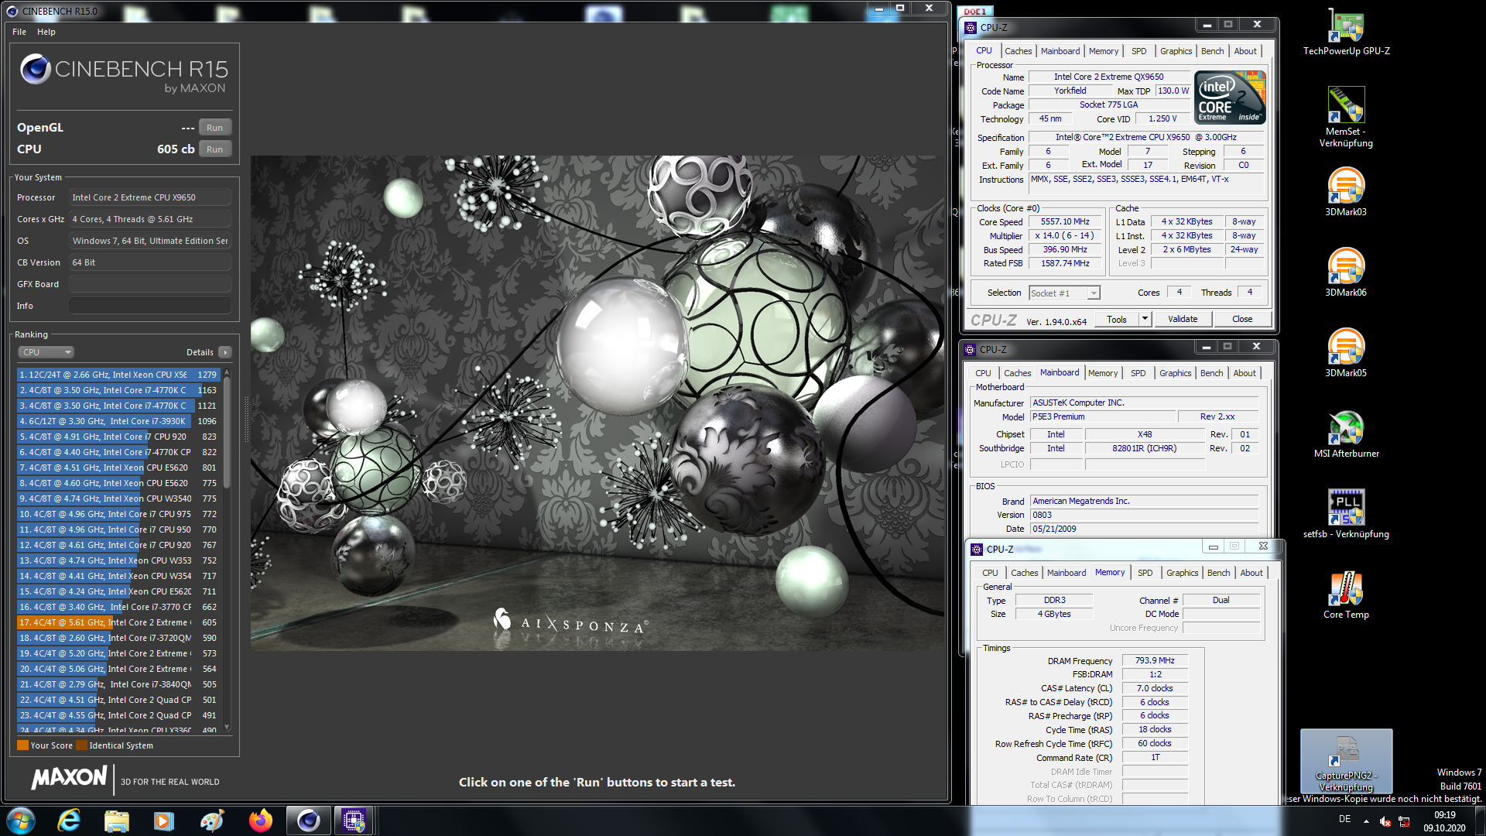
Task: Click Cinebench R15 logo sphere
Action: 36,69
